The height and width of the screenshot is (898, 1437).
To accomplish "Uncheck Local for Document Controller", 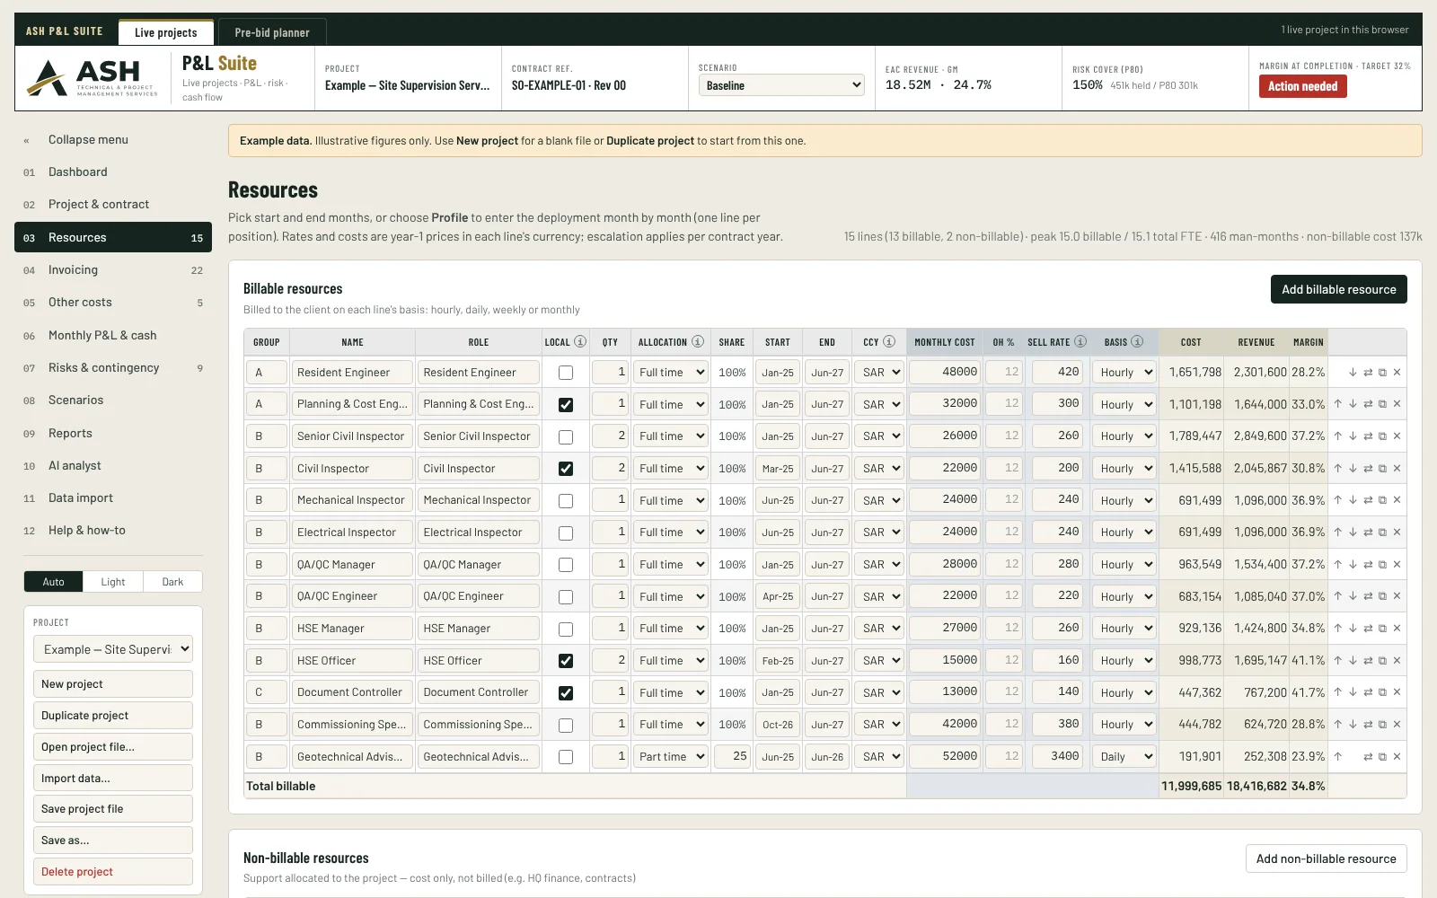I will (x=566, y=693).
